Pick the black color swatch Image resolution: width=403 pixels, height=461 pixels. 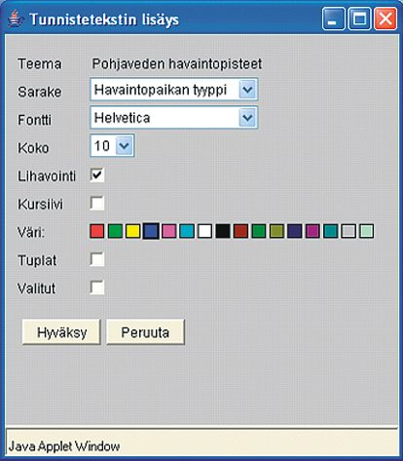point(223,231)
